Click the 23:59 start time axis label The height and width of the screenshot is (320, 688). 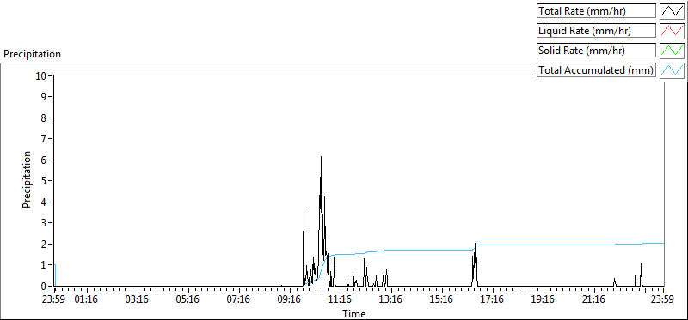click(55, 300)
